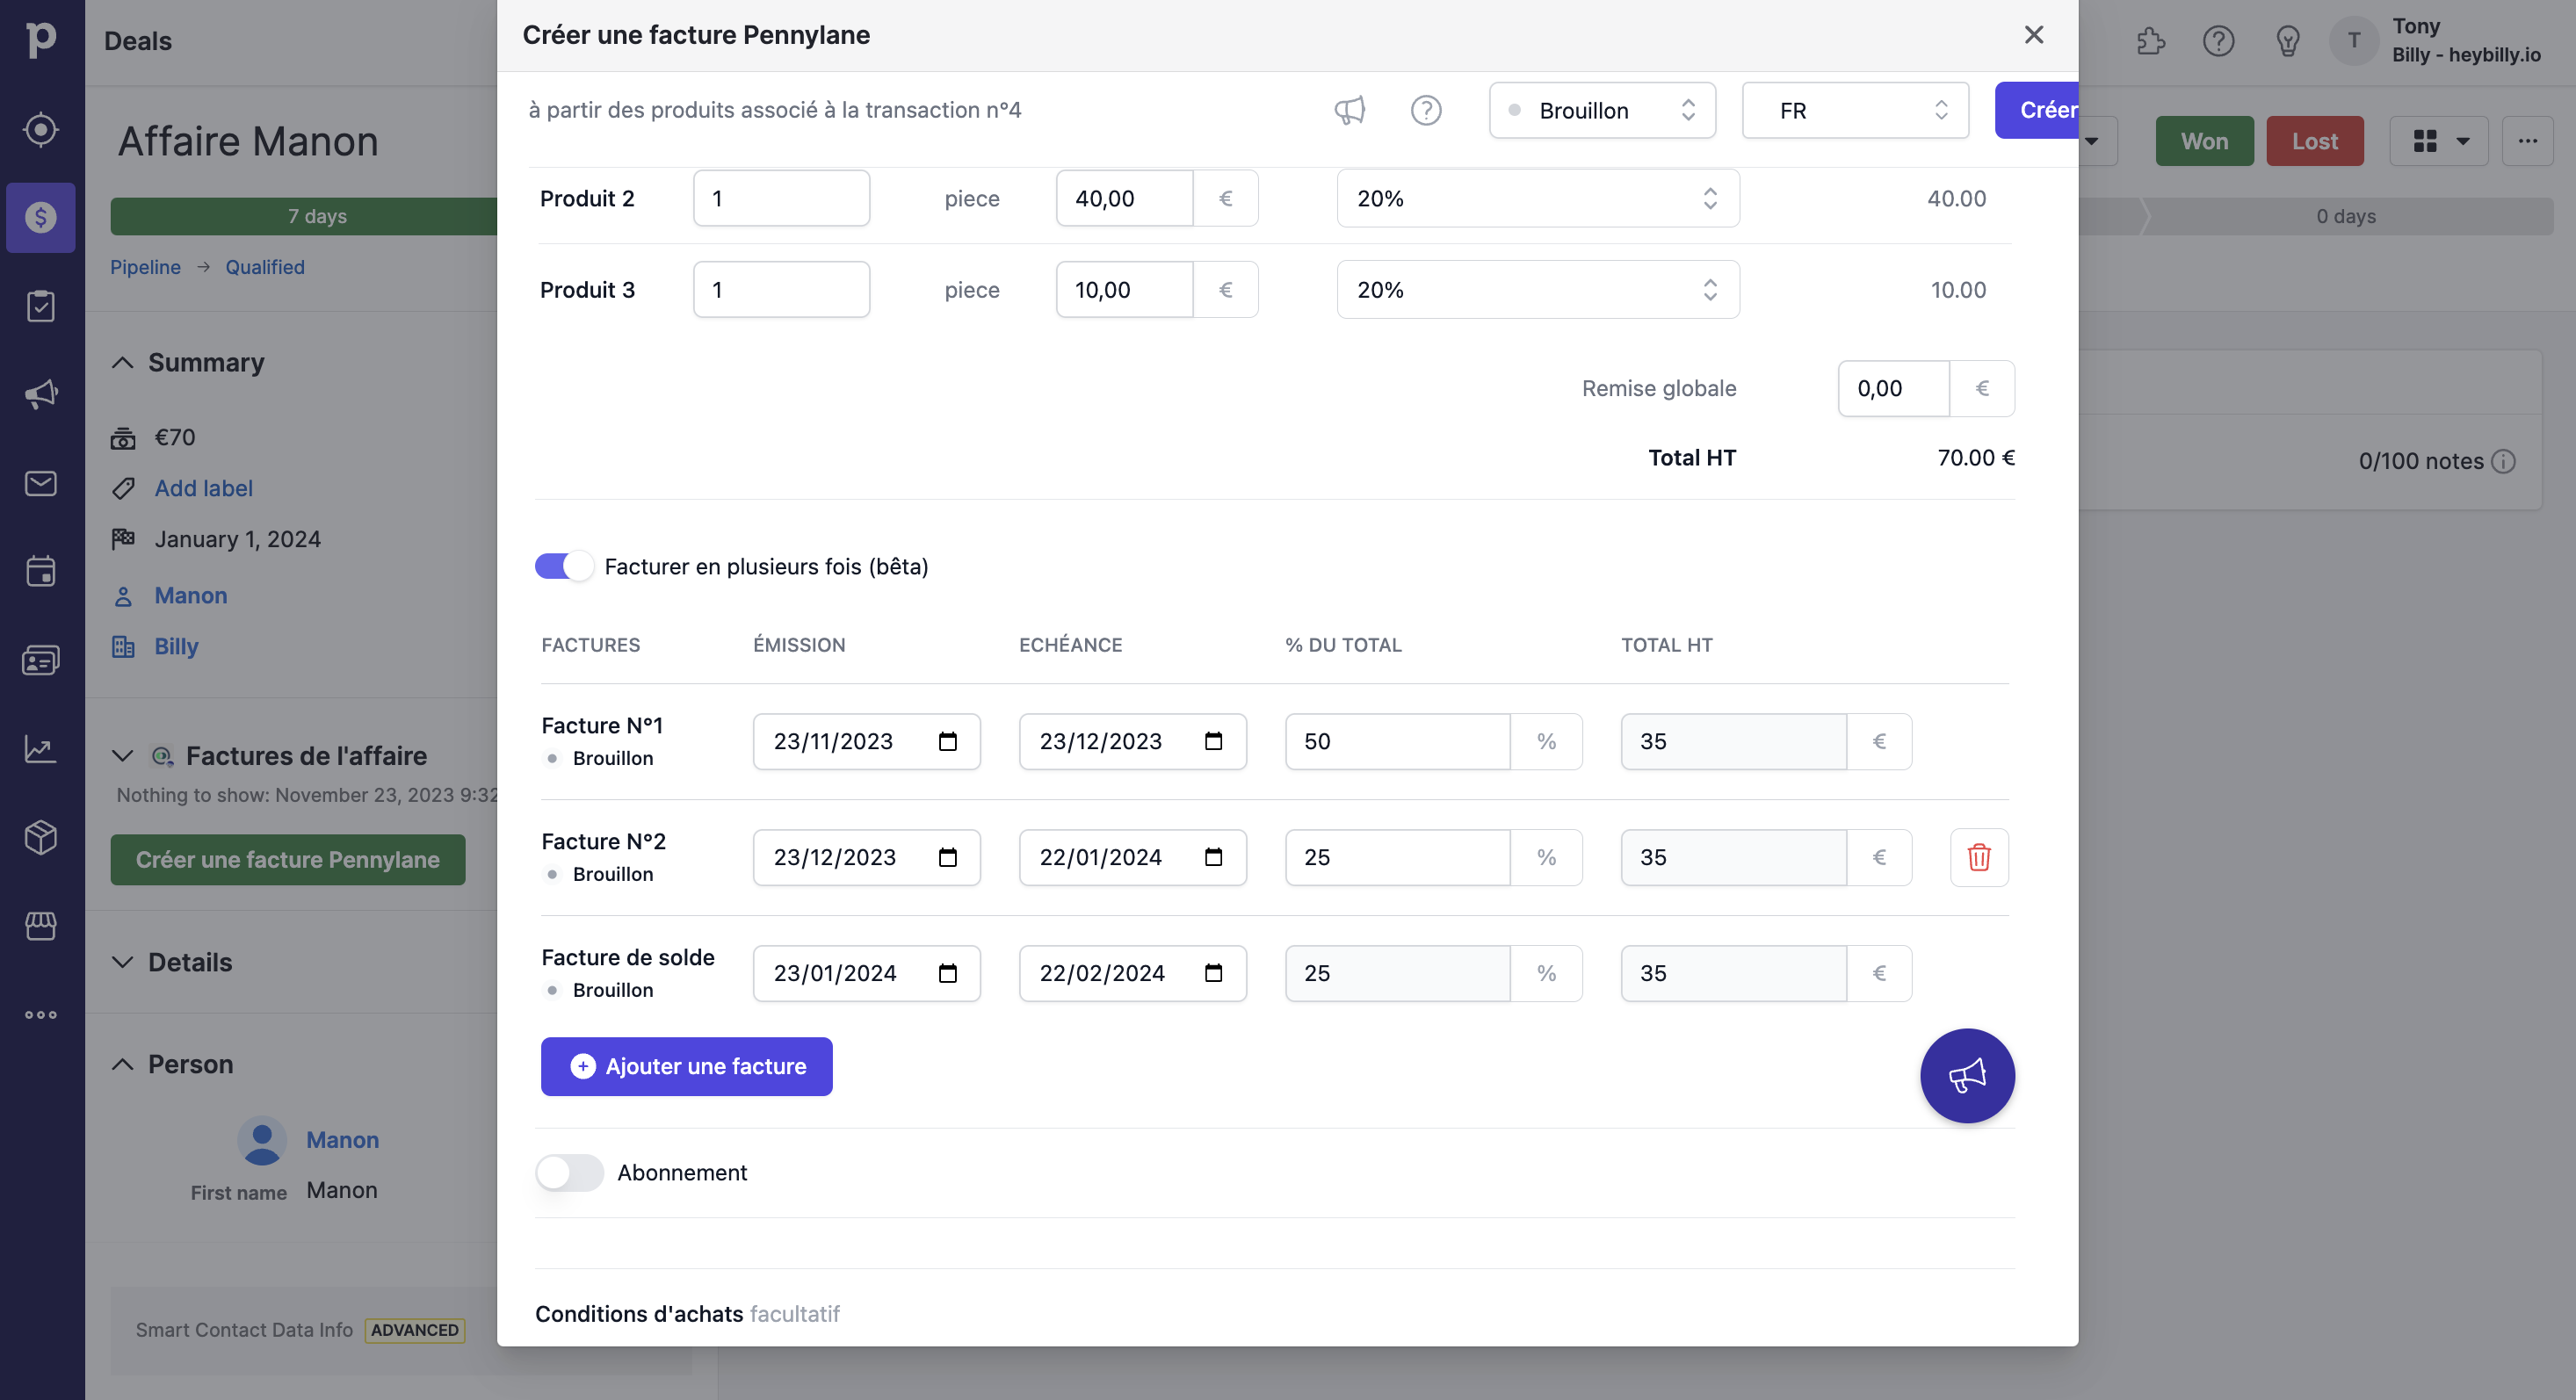Edit Produit 2 price field 40,00

[1125, 198]
